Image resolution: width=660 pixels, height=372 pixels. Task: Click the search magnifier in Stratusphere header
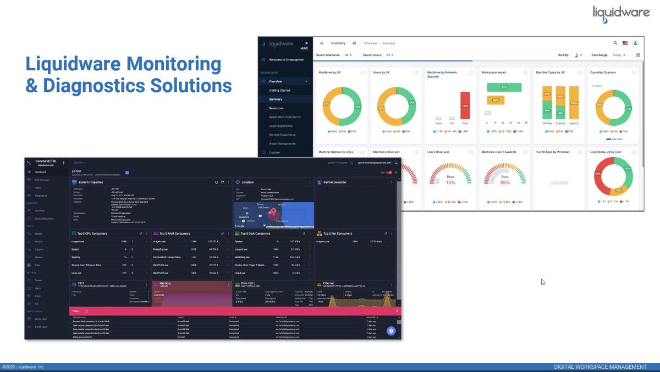(615, 43)
